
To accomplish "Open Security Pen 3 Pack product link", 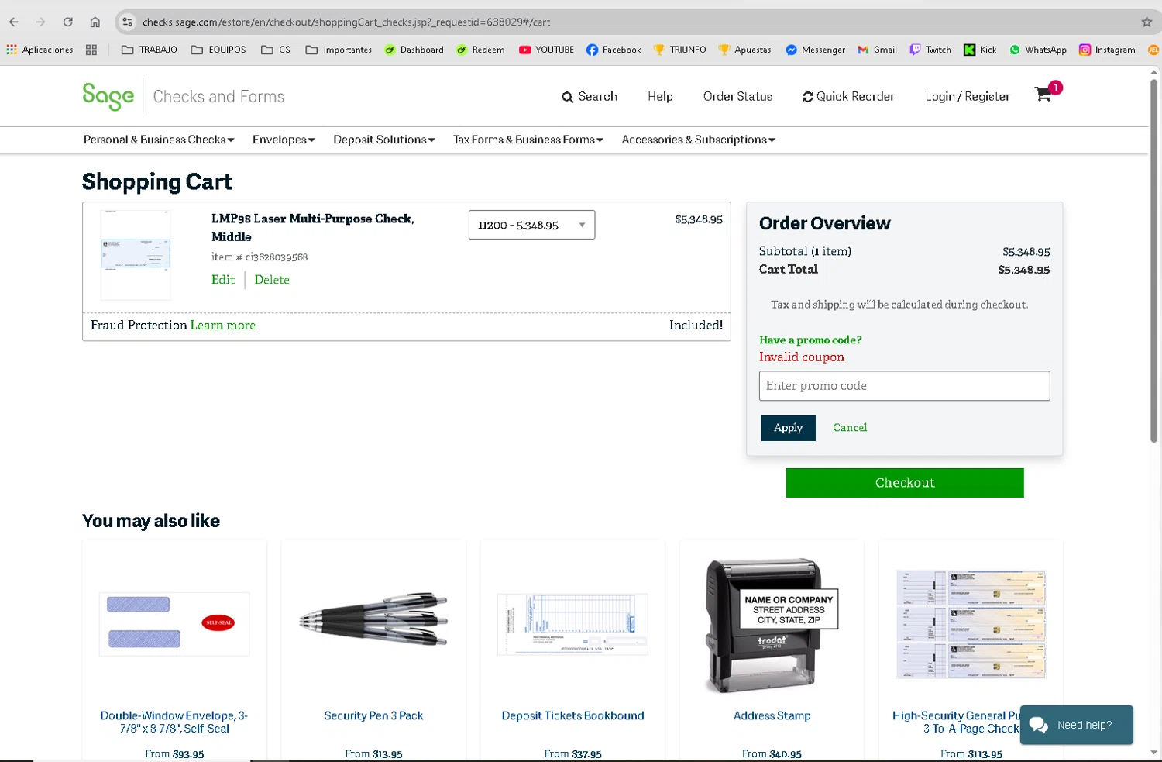I will coord(373,716).
